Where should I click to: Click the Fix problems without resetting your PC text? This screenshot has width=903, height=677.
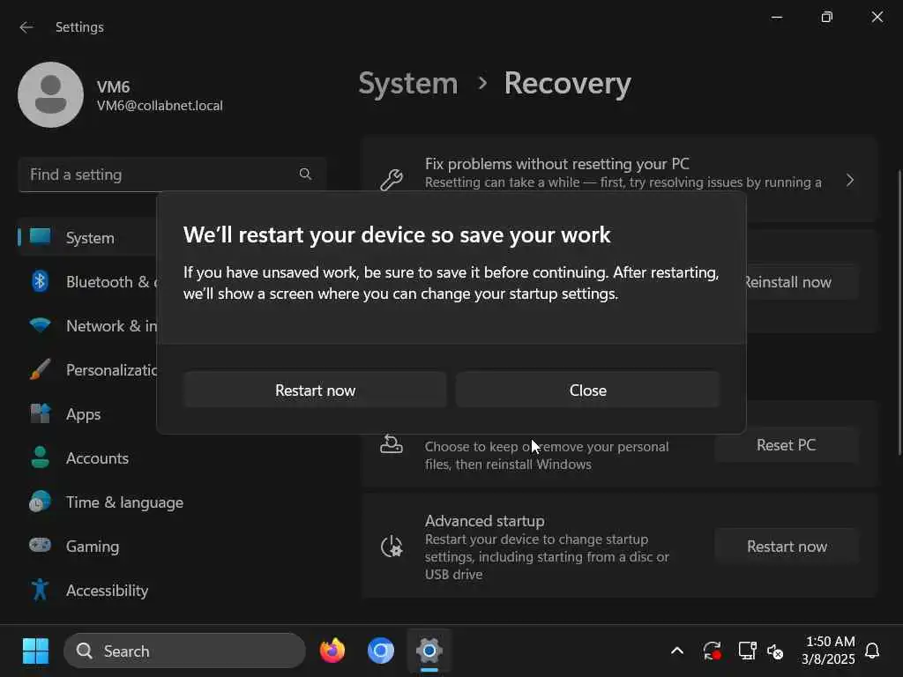tap(557, 164)
